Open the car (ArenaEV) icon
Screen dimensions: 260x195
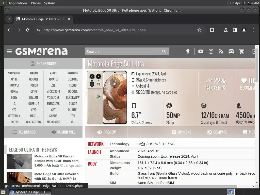pos(231,51)
